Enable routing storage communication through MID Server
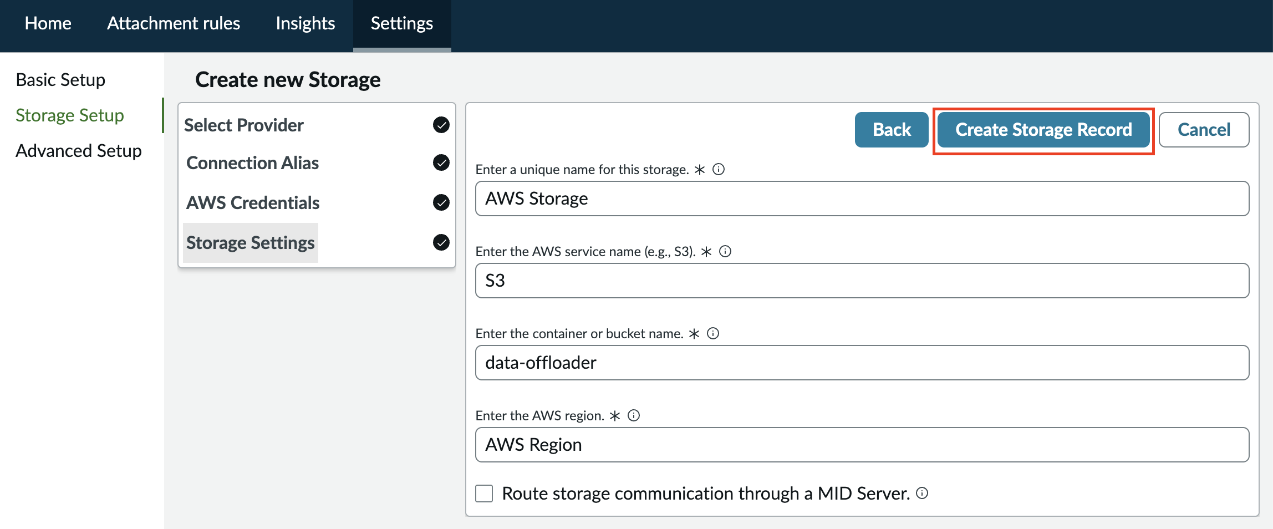 click(484, 493)
